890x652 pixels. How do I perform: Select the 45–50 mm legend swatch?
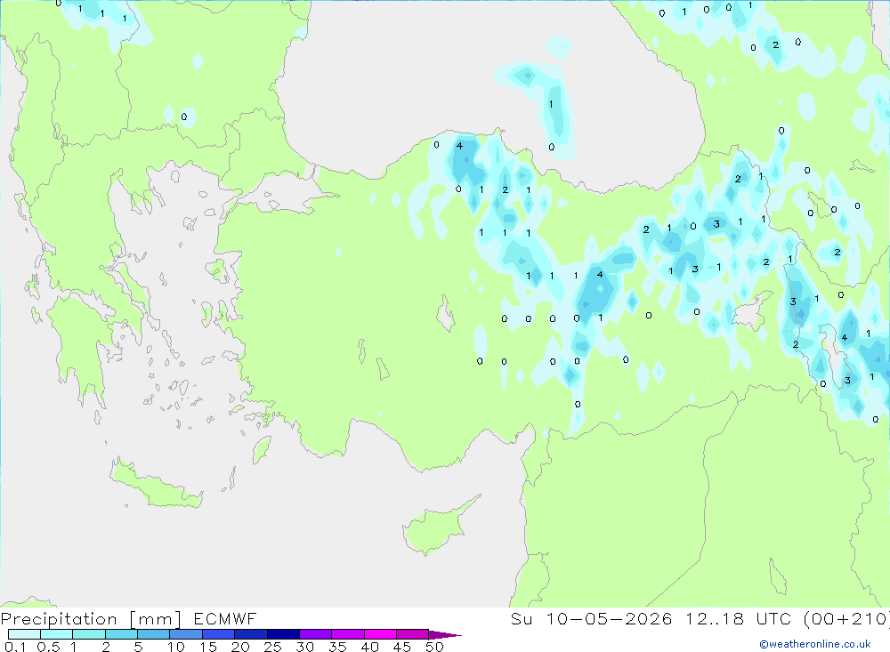[413, 634]
